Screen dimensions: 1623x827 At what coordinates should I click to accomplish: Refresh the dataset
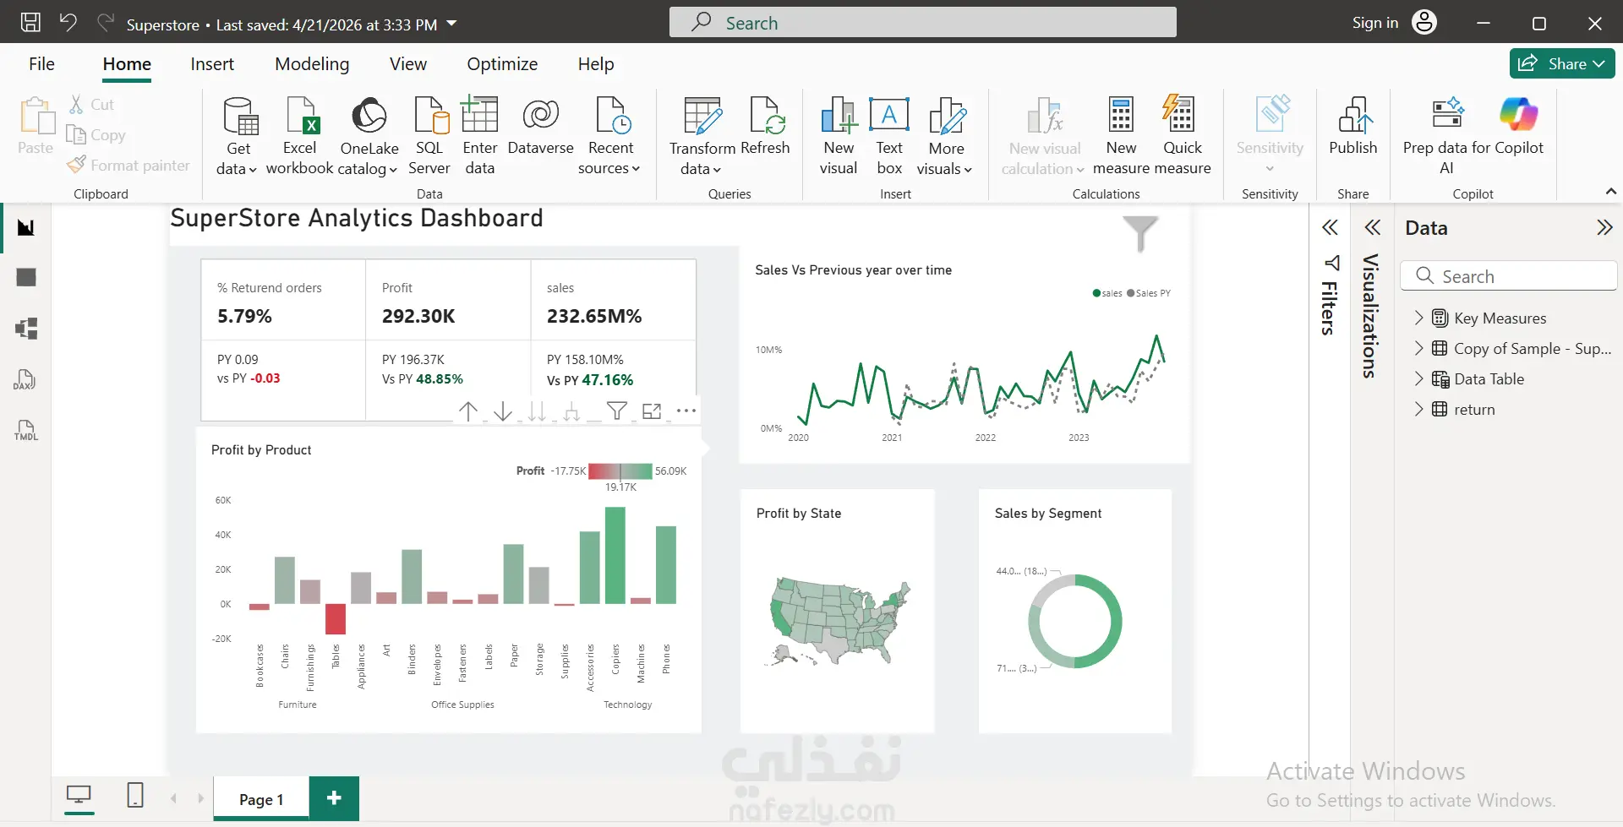765,127
